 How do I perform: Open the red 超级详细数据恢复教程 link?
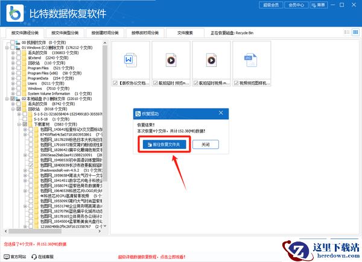tap(152, 257)
